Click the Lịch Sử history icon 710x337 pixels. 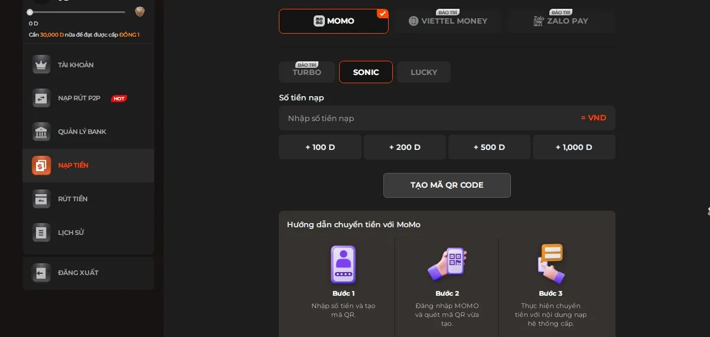point(41,233)
